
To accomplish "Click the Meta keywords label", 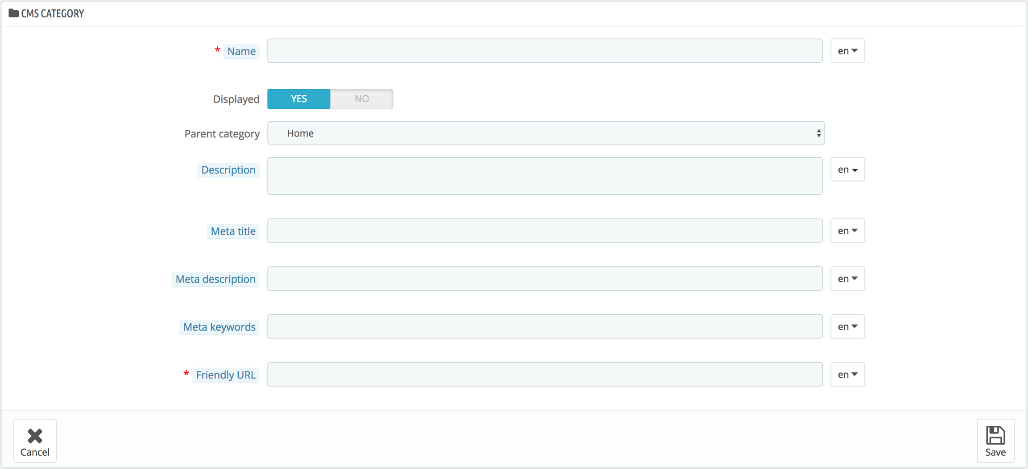I will tap(219, 327).
